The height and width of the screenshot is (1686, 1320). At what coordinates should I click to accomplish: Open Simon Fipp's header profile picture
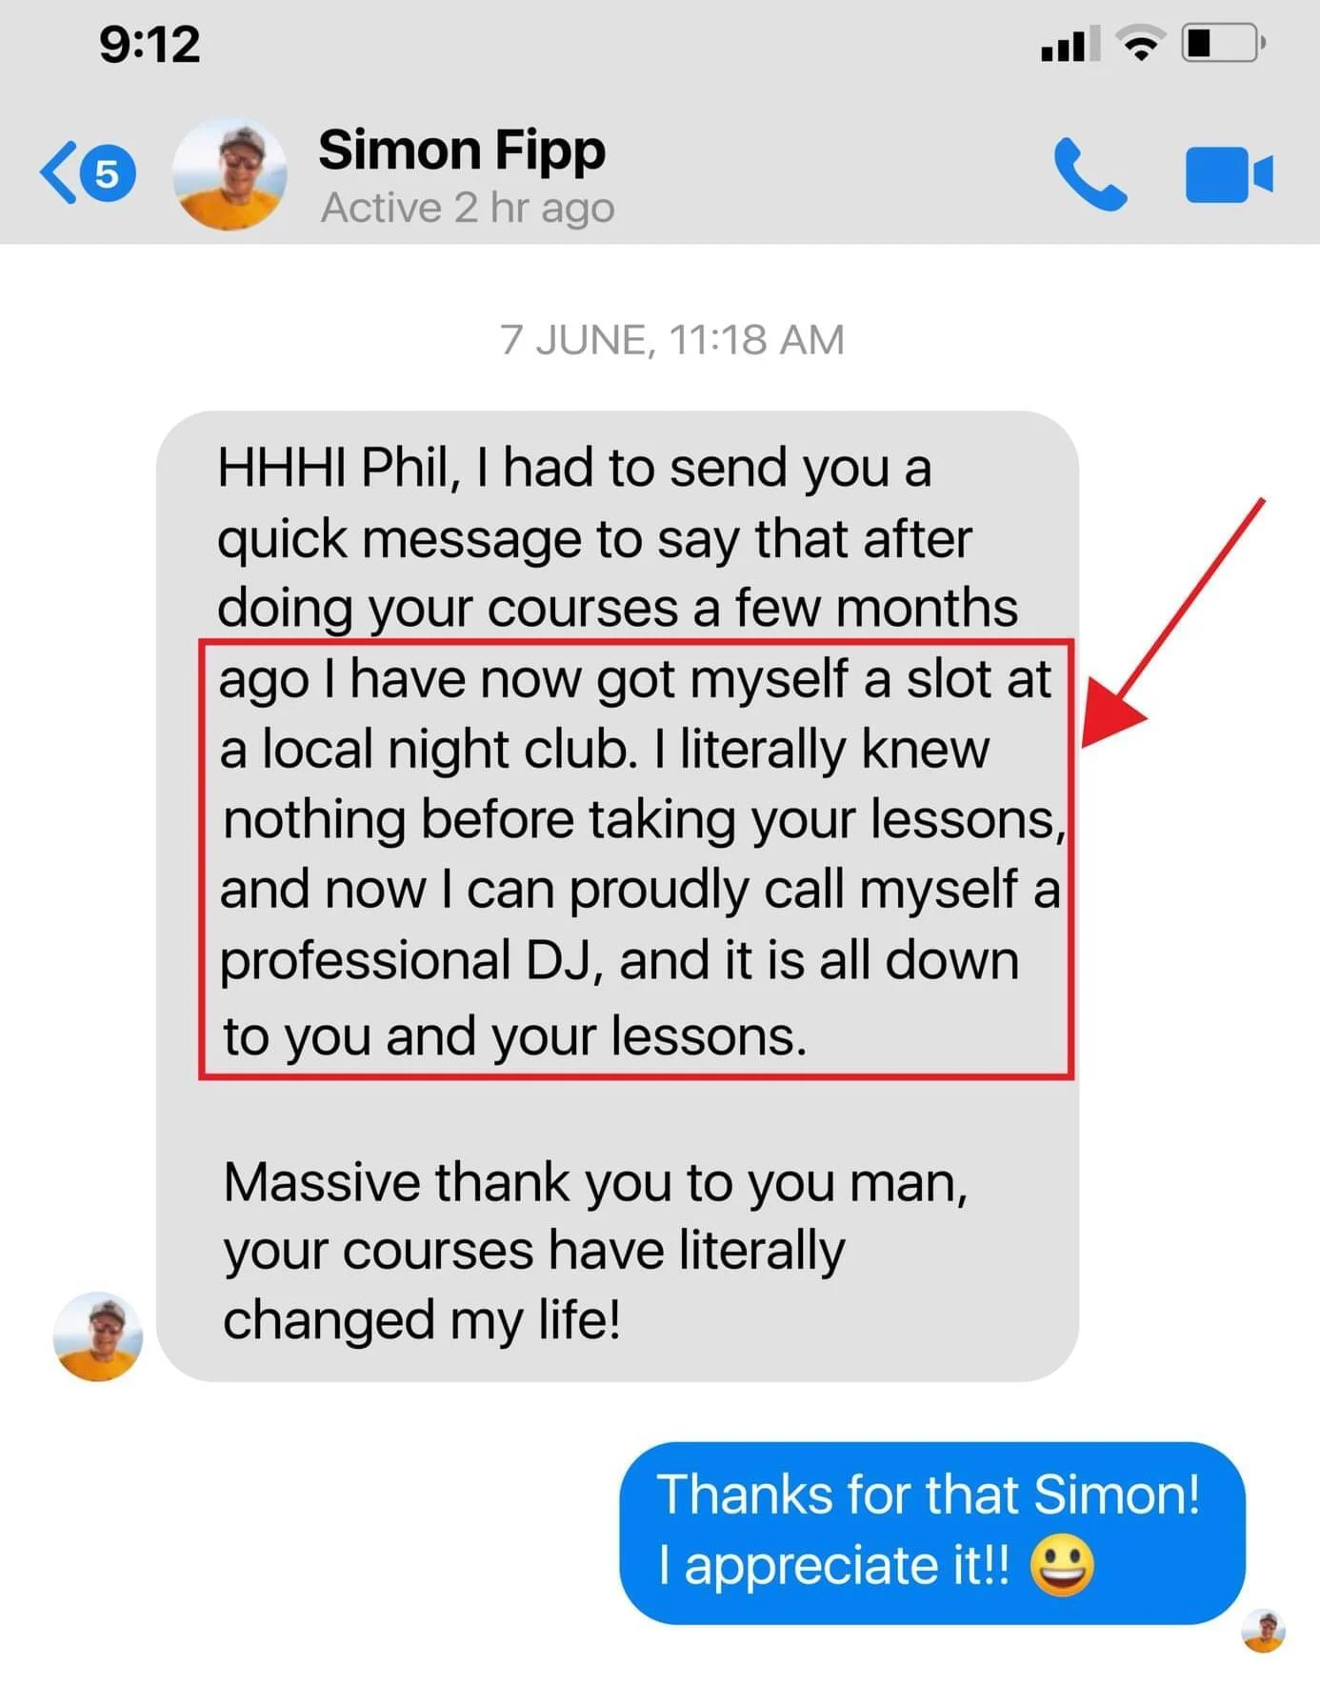click(229, 173)
